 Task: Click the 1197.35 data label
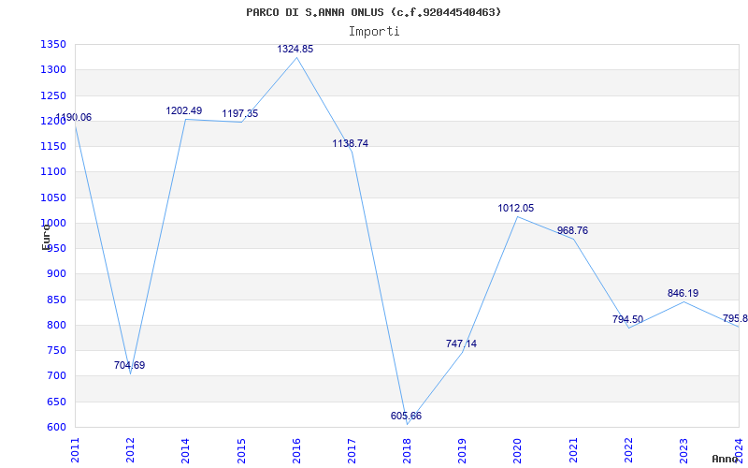[x=240, y=113]
